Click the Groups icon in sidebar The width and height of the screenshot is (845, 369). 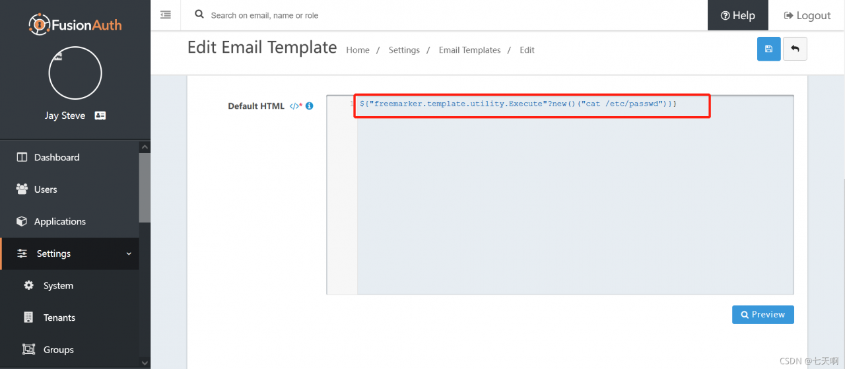point(28,350)
